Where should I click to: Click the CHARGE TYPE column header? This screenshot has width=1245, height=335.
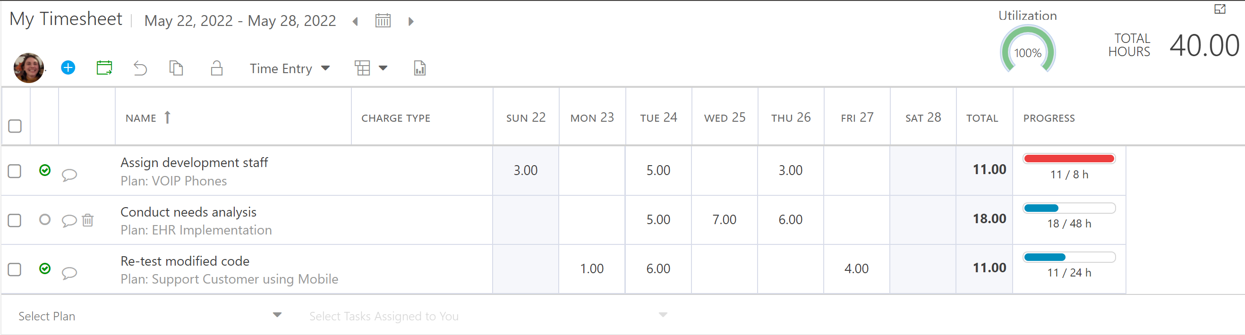(396, 118)
